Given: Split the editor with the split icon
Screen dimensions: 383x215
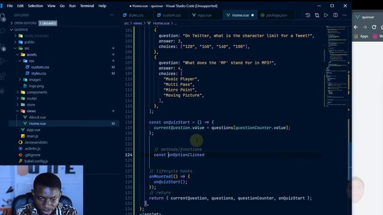Looking at the screenshot, I should pyautogui.click(x=335, y=15).
